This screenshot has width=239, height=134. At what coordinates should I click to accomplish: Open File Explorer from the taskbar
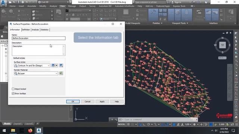coord(13,131)
